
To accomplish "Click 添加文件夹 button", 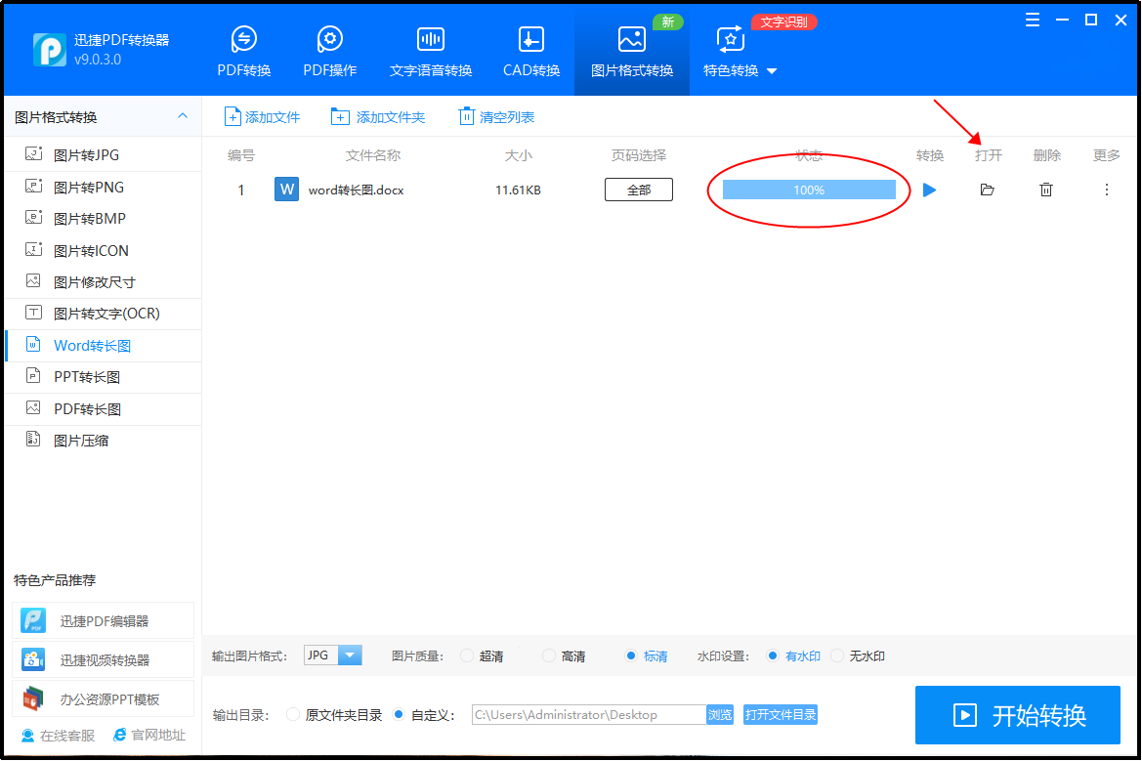I will 378,116.
